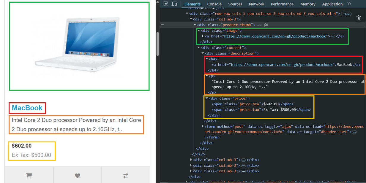Expand ellipsis badge after the form tag
The width and height of the screenshot is (366, 183).
click(354, 132)
